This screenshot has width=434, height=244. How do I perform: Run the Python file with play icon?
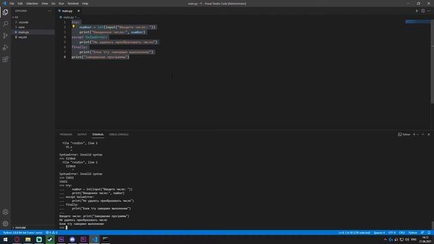point(417,11)
